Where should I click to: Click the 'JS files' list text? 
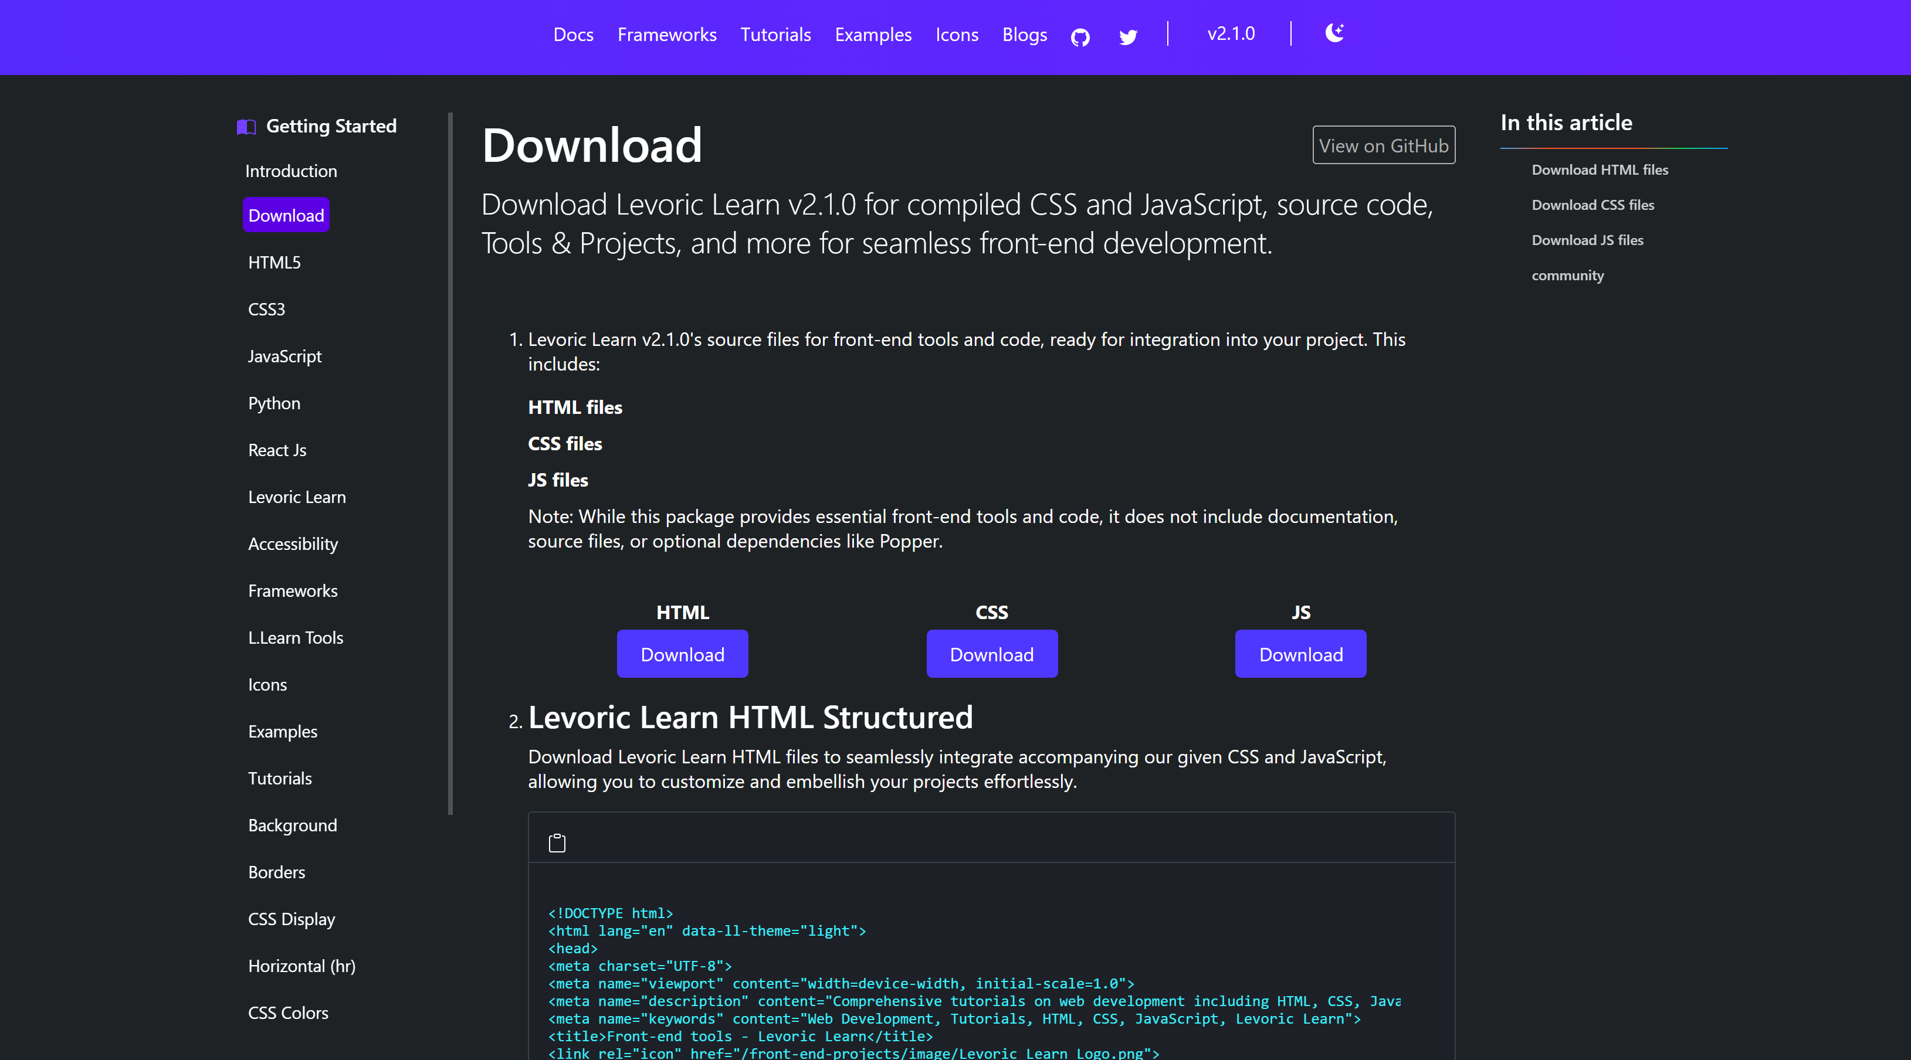[x=558, y=480]
